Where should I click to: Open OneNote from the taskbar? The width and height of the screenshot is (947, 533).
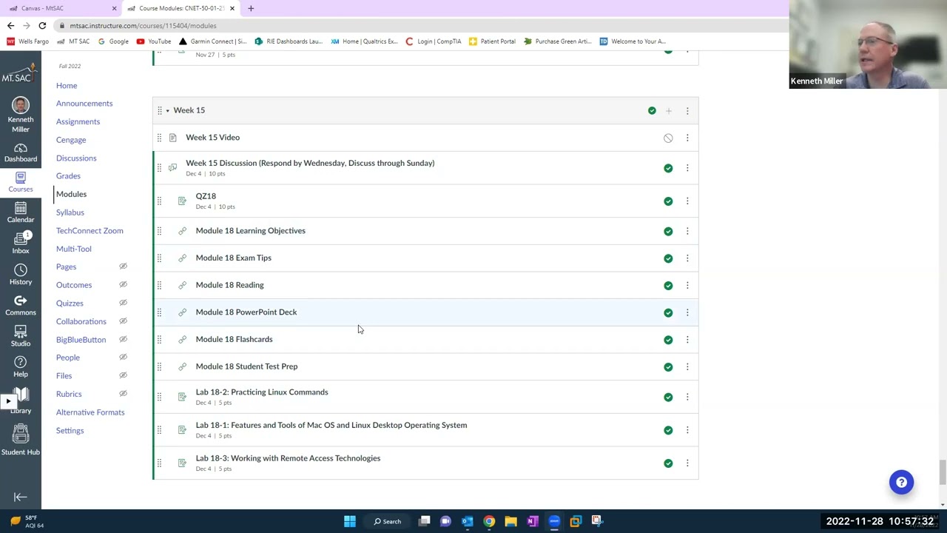click(x=532, y=521)
